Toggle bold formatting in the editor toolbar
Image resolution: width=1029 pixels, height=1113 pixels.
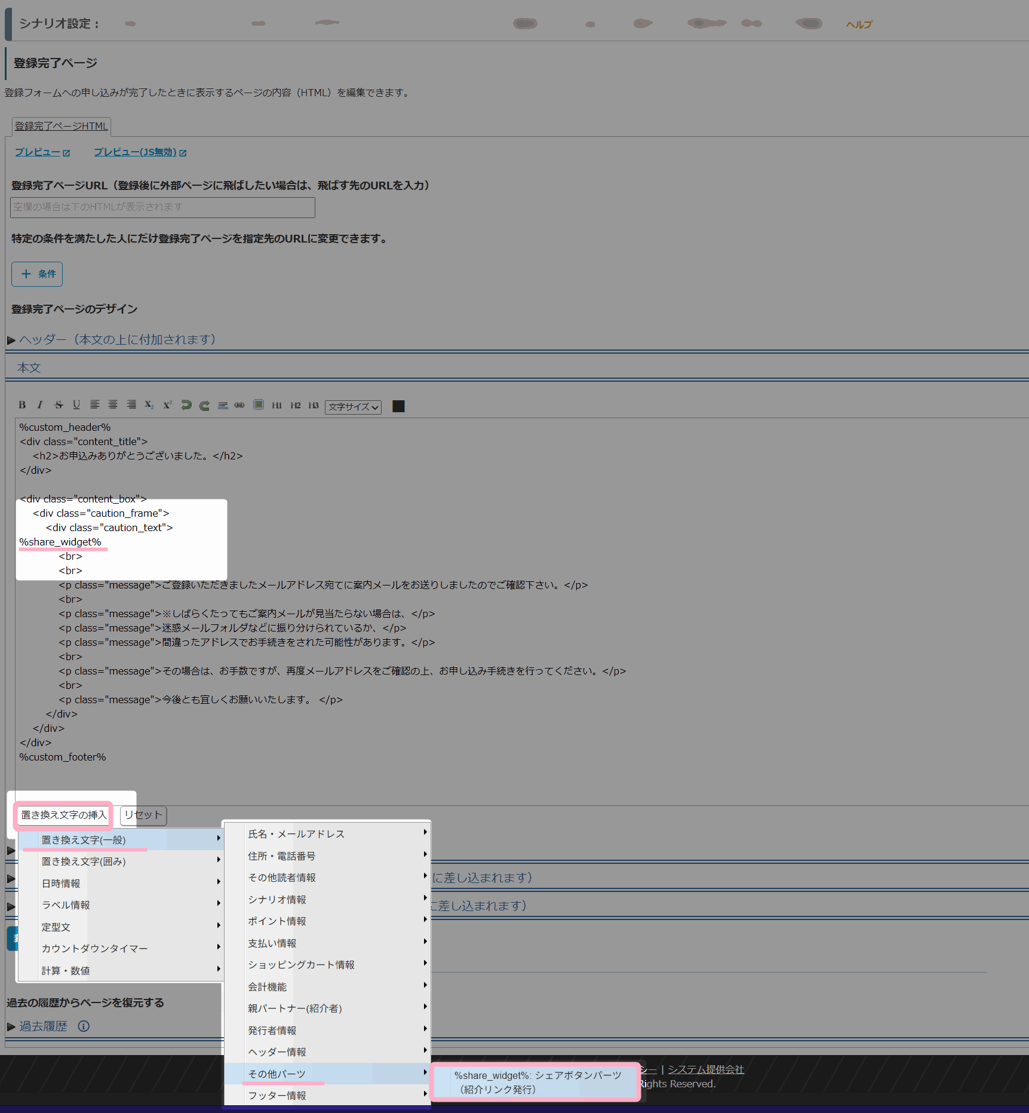click(22, 405)
